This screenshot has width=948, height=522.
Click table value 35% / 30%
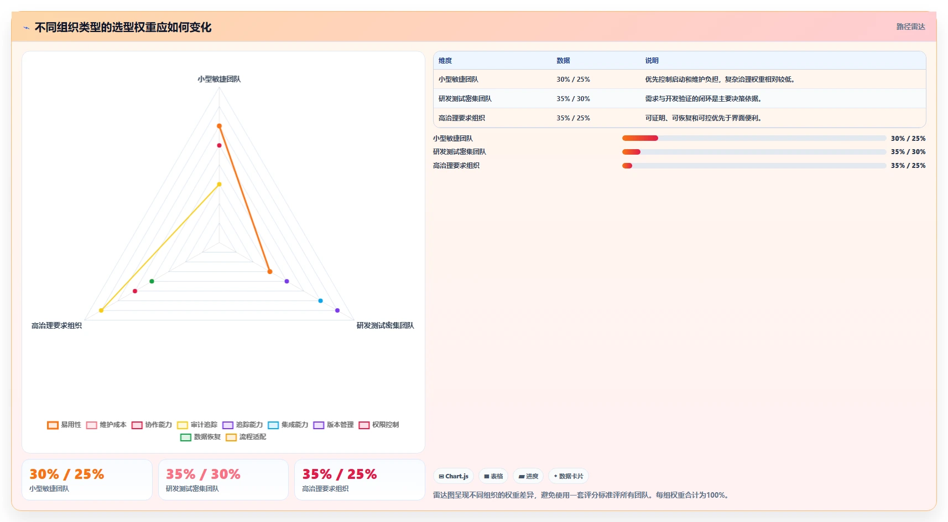573,99
